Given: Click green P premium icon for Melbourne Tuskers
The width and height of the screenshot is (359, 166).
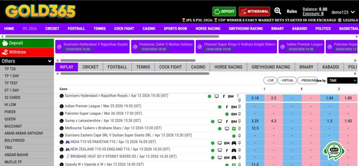Looking at the screenshot, I should 234,129.
